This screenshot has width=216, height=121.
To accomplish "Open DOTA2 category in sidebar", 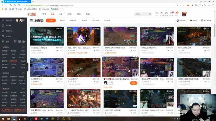I will click(x=23, y=51).
